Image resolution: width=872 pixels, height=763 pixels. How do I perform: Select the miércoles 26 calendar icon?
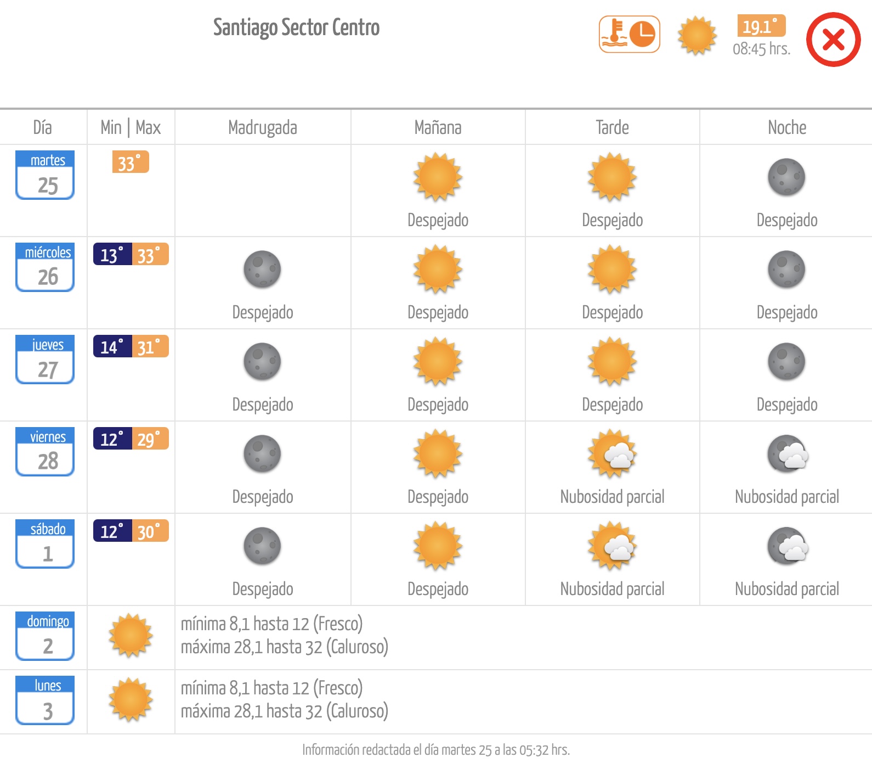[x=45, y=267]
